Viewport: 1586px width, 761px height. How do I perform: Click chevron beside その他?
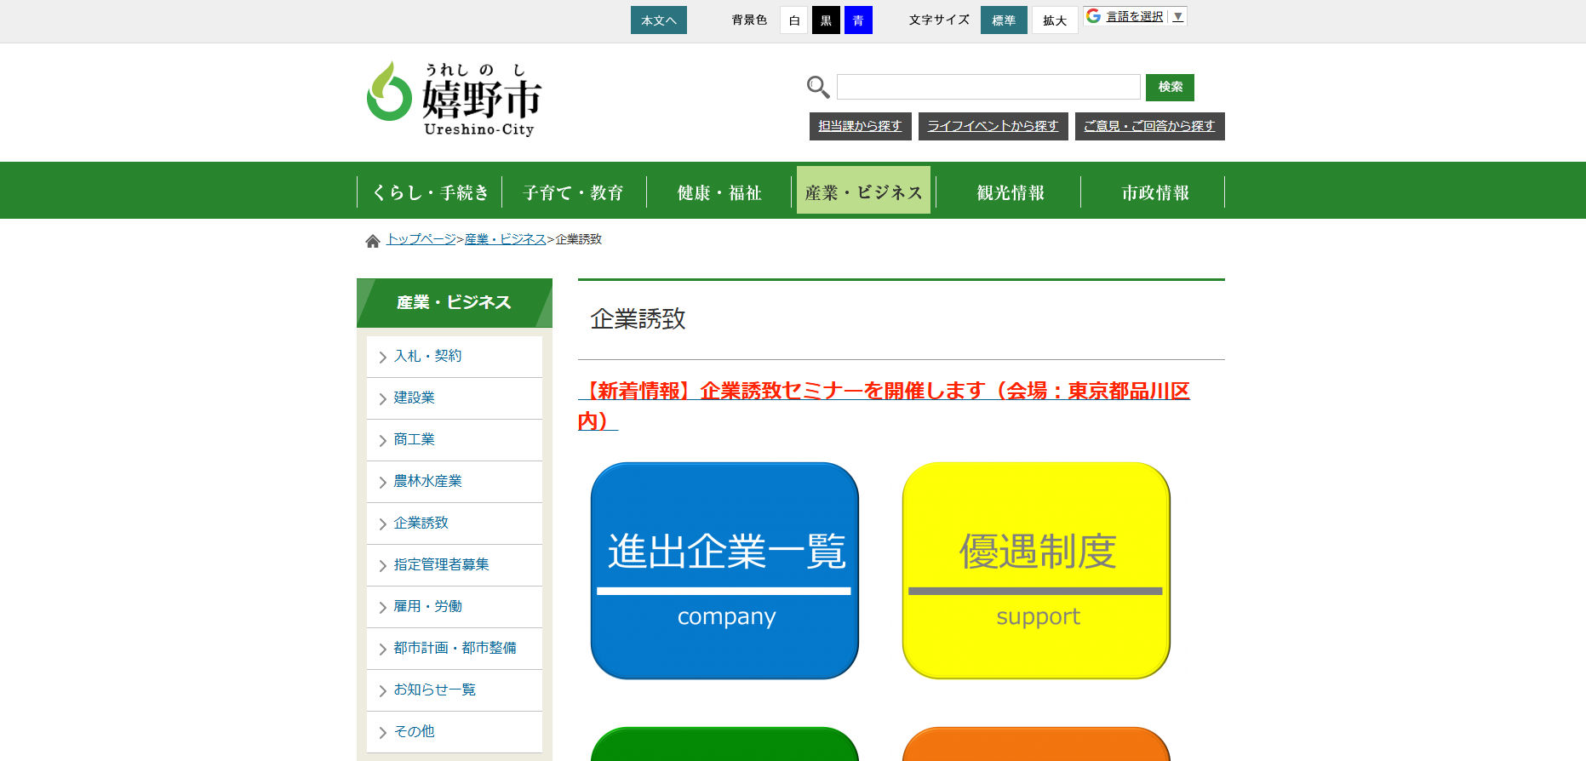(x=383, y=733)
